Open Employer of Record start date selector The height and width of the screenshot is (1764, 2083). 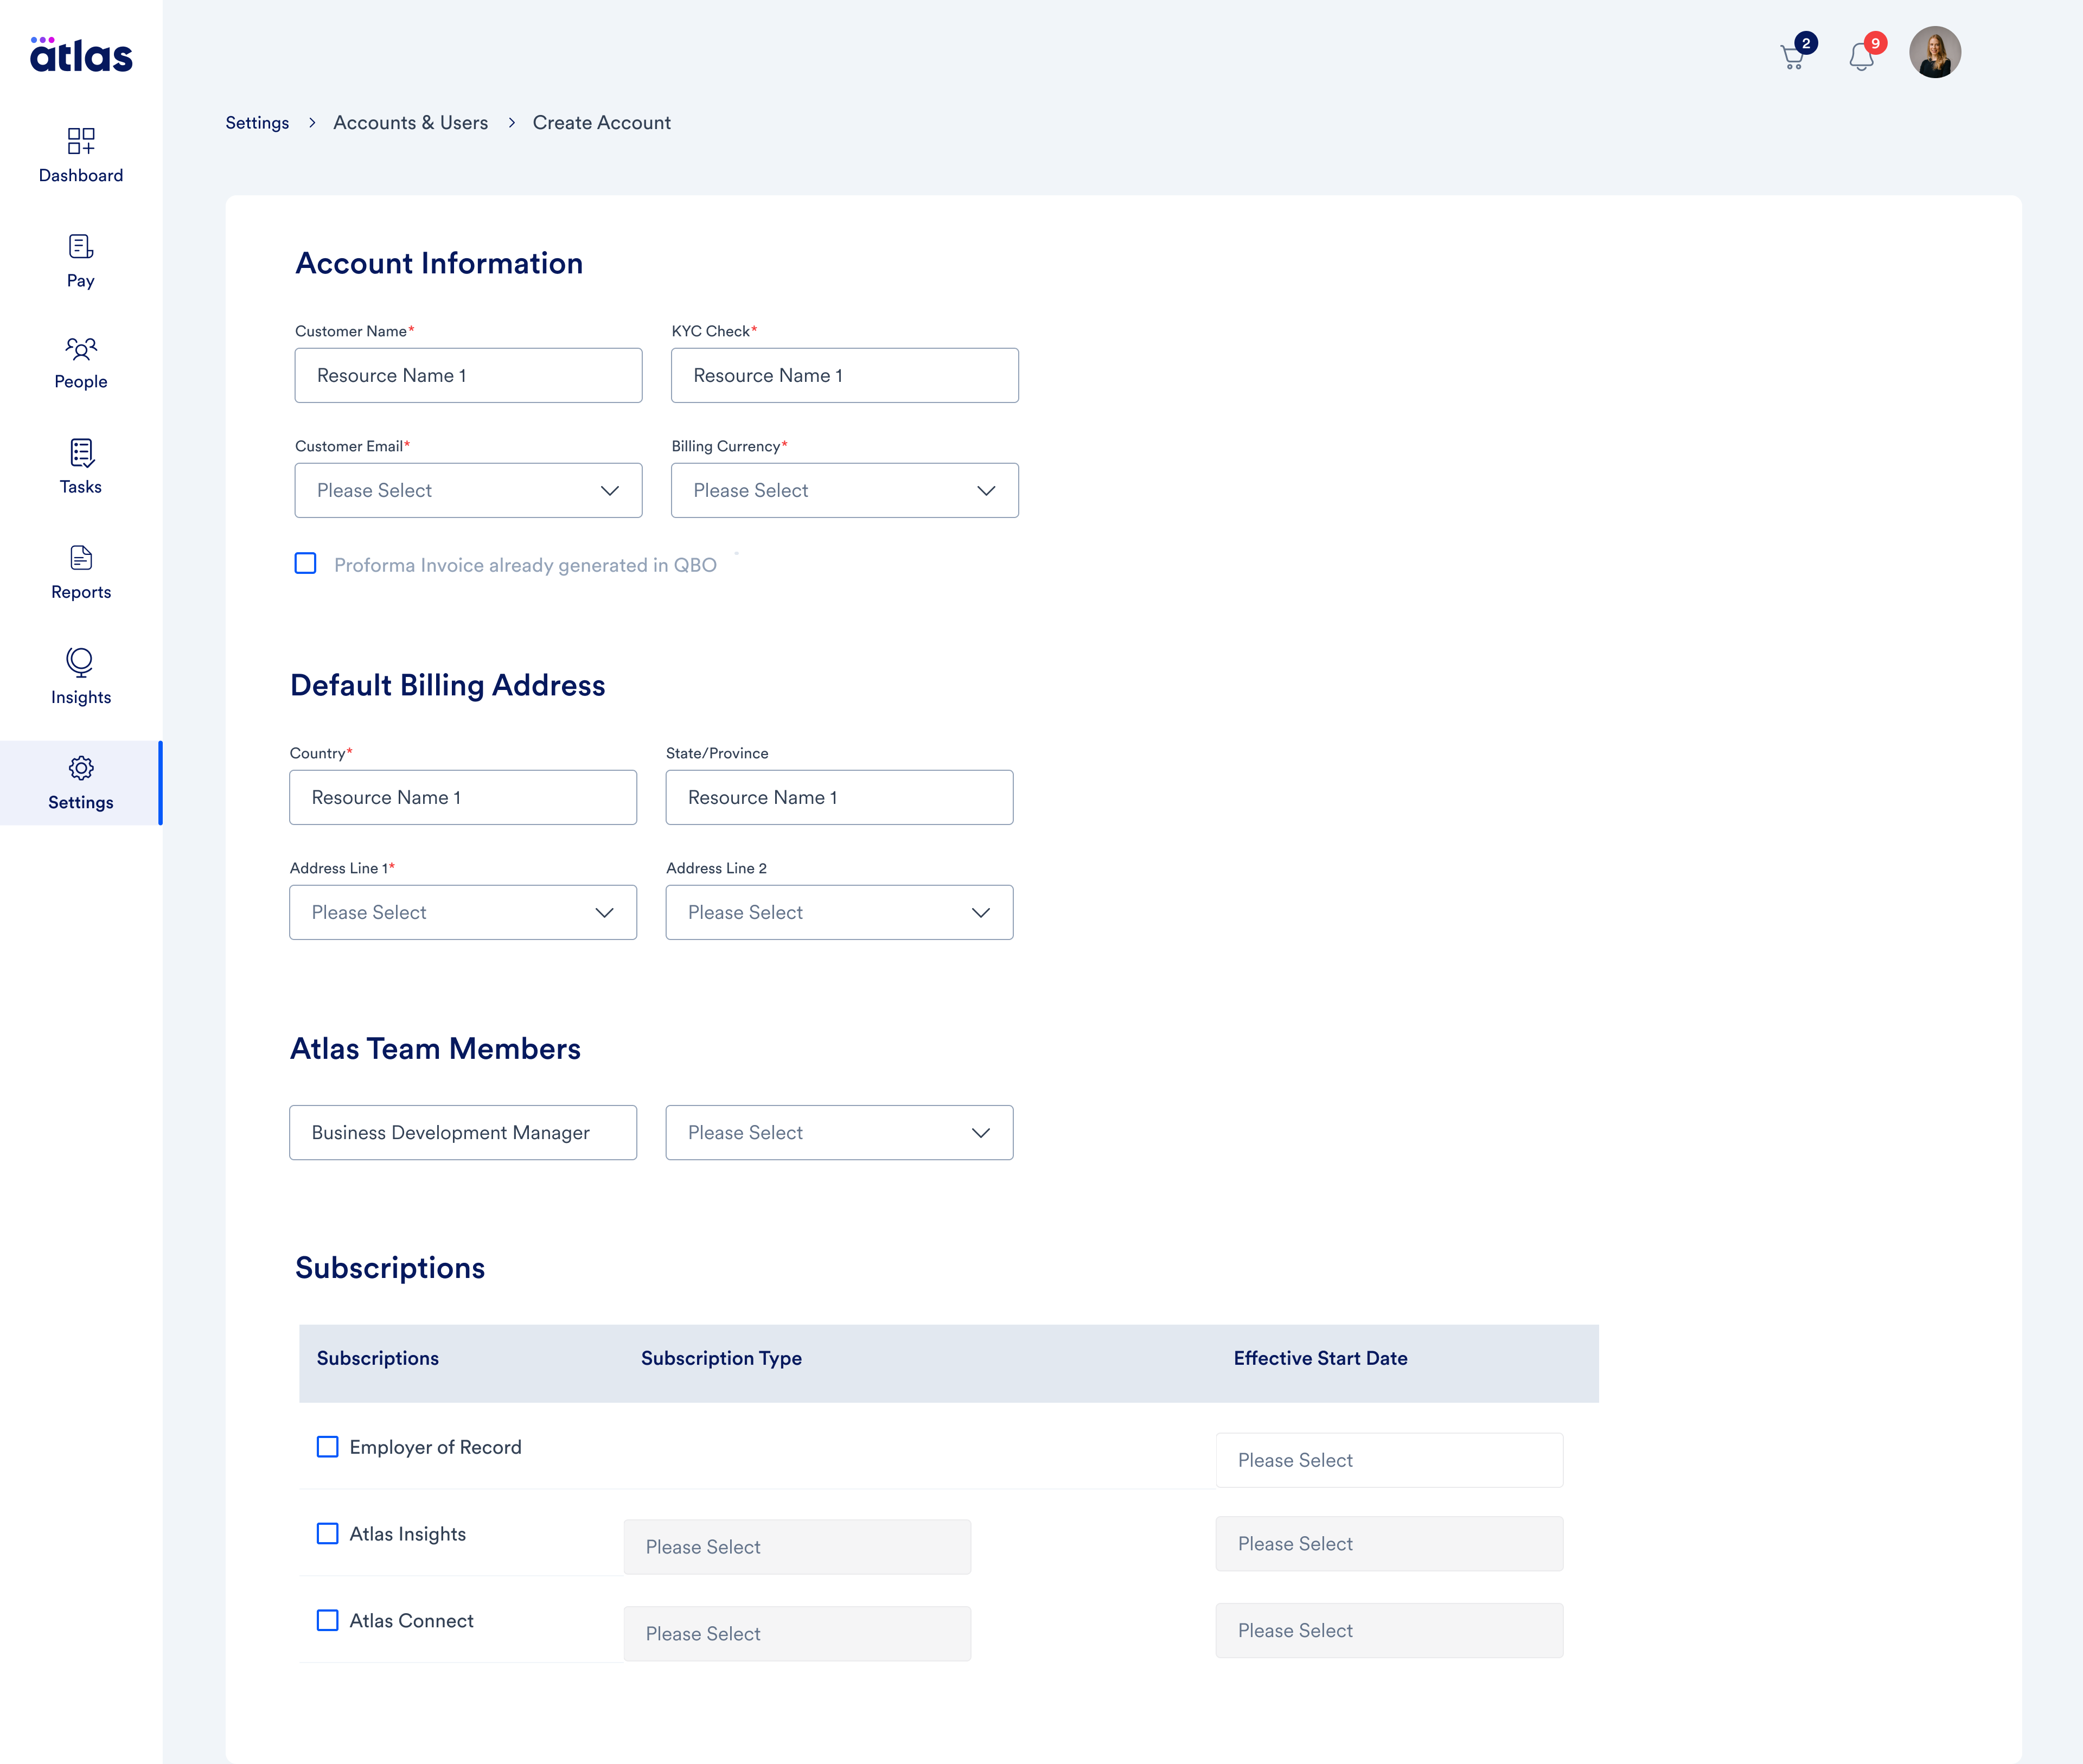pyautogui.click(x=1390, y=1460)
